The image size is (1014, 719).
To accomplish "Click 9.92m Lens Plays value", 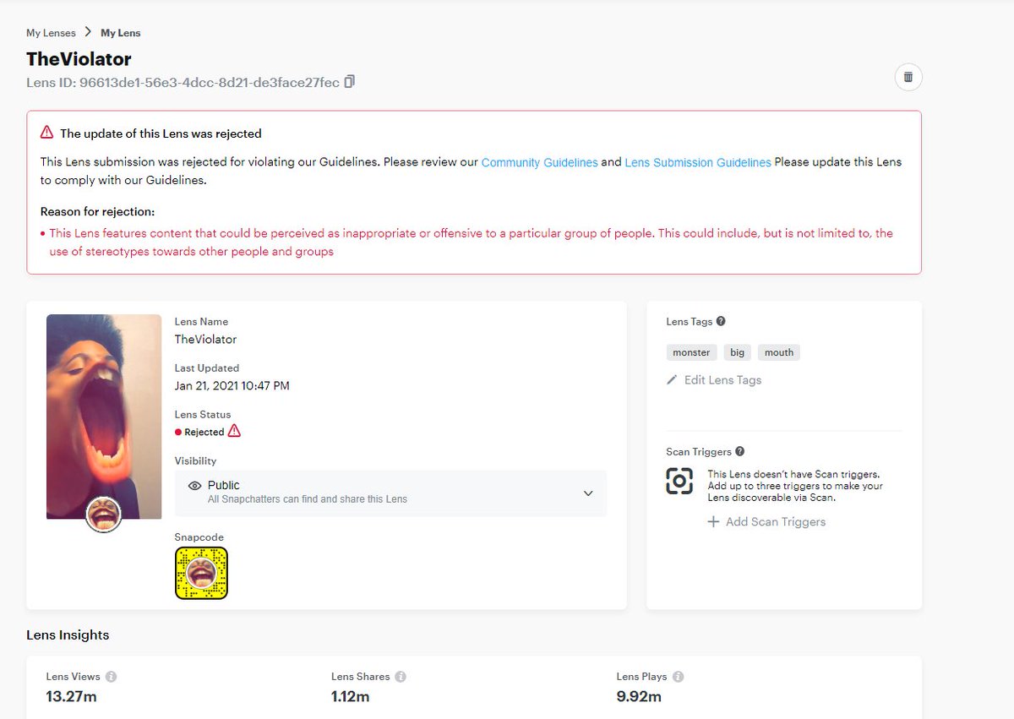I will (639, 697).
